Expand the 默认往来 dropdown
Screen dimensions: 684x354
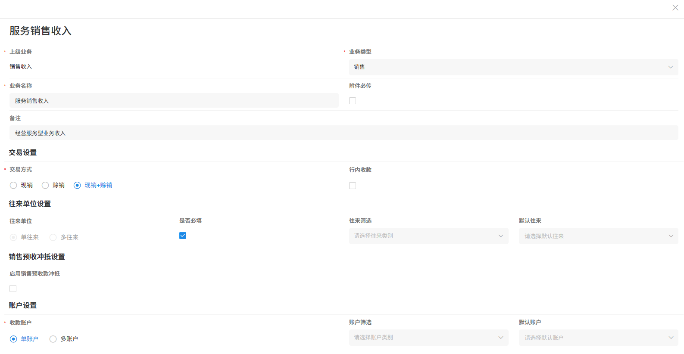pyautogui.click(x=598, y=236)
